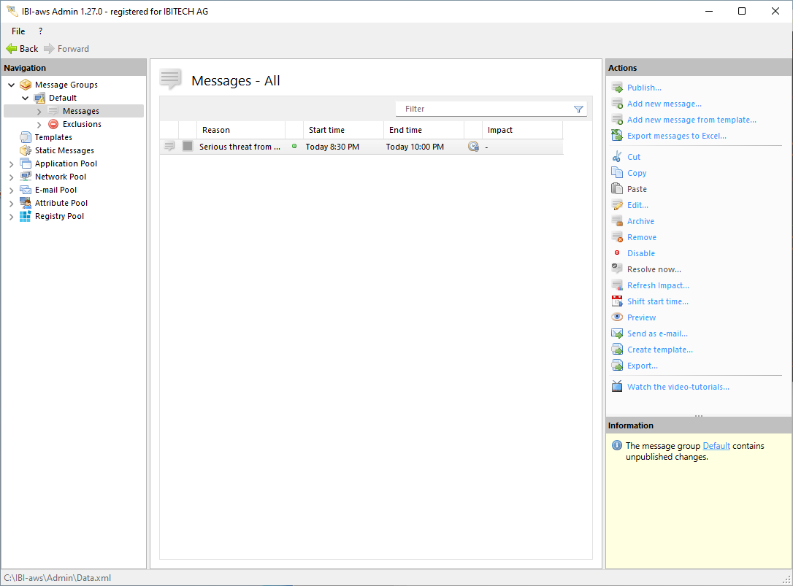The width and height of the screenshot is (793, 586).
Task: Click the Default link in Information panel
Action: (716, 446)
